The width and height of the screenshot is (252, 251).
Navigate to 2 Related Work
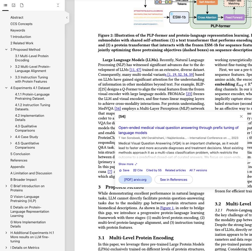[x=22, y=43]
